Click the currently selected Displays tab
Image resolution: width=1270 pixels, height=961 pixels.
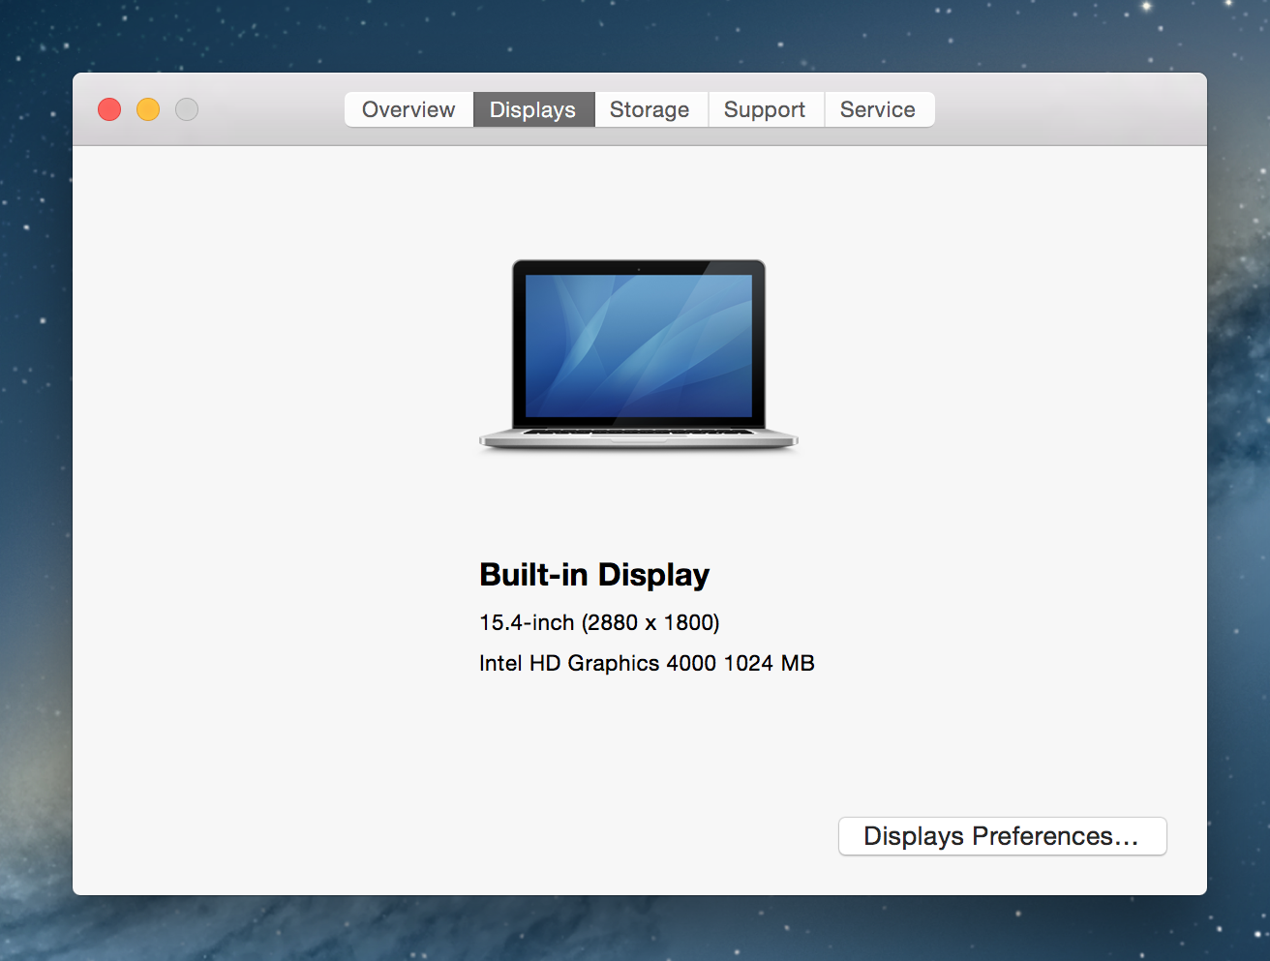pyautogui.click(x=533, y=109)
